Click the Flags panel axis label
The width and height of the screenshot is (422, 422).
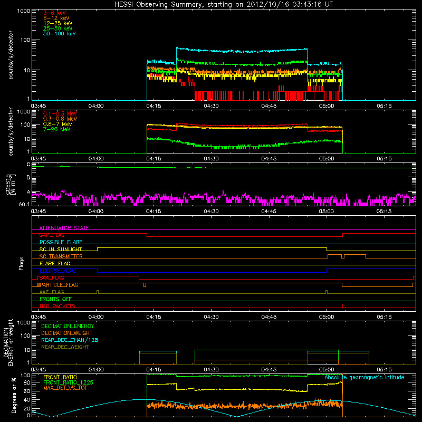pyautogui.click(x=21, y=263)
